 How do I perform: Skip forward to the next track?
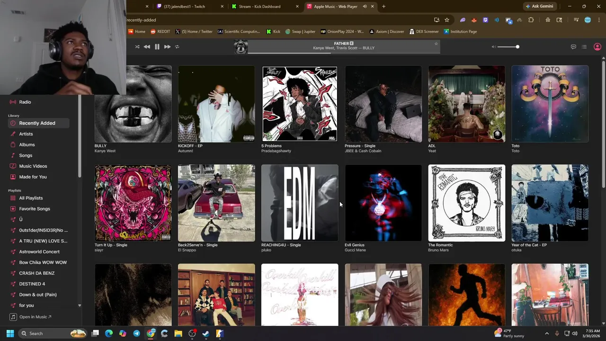(x=167, y=47)
